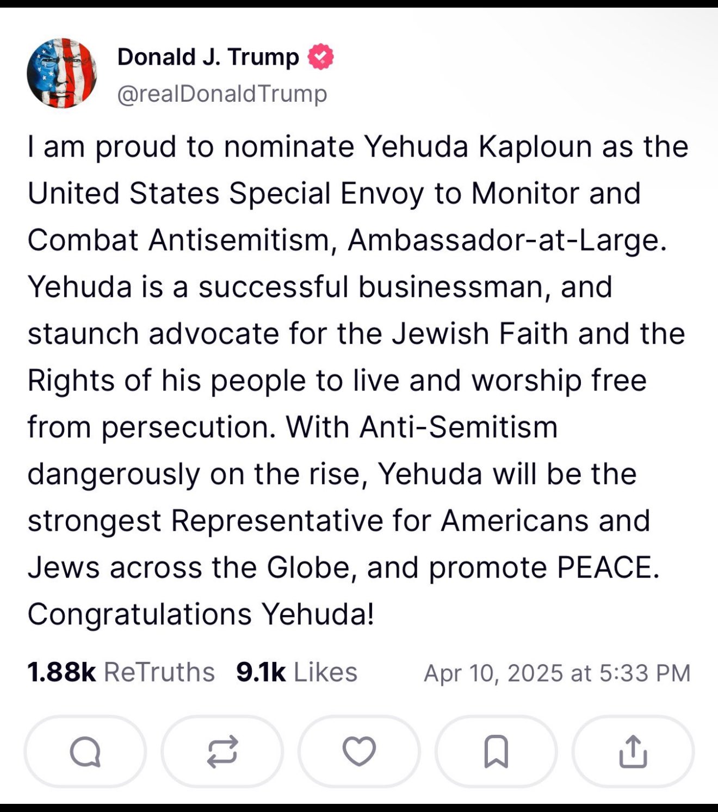Screen dimensions: 718x812
Task: Visit the @realDonaldTrump handle
Action: 222,94
